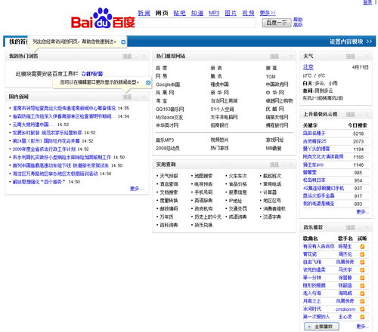The height and width of the screenshot is (332, 378).
Task: Open 历史上的今天 link
Action: click(x=208, y=217)
